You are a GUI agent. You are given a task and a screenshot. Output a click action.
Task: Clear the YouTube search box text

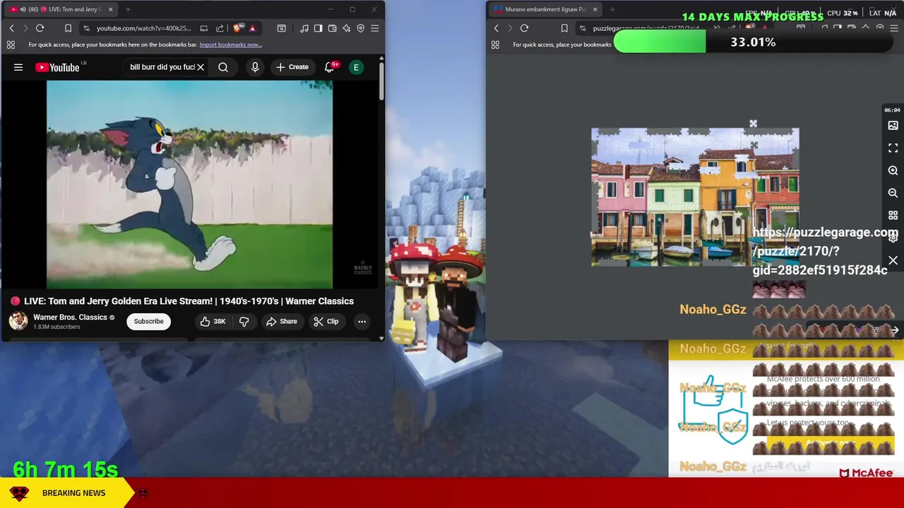[201, 67]
